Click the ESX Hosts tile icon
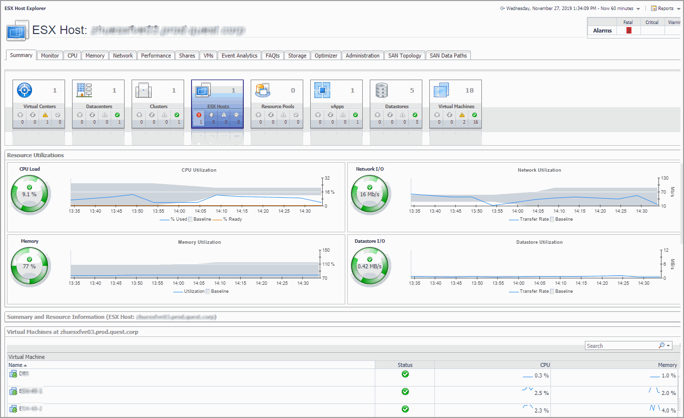 pos(203,90)
